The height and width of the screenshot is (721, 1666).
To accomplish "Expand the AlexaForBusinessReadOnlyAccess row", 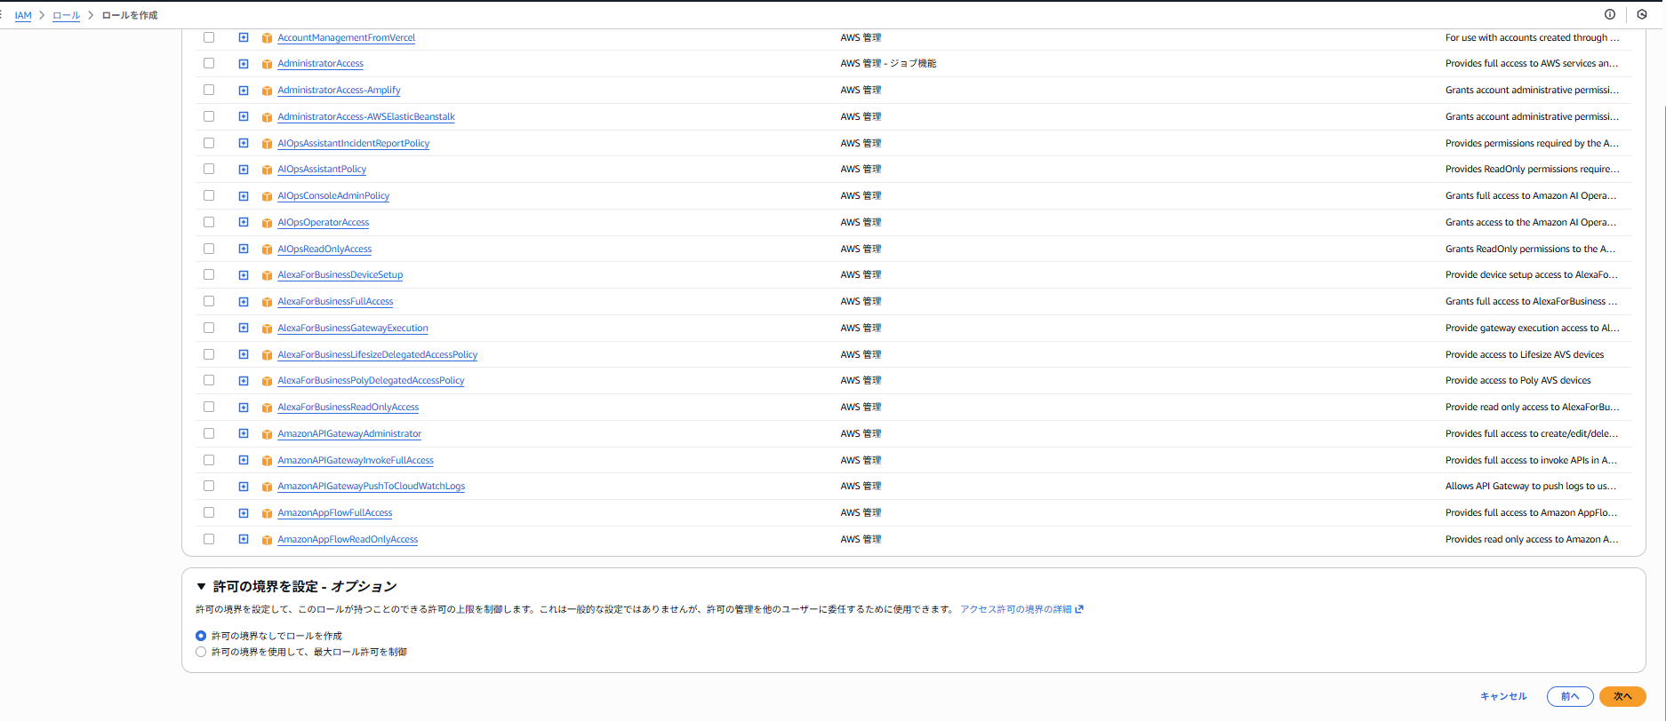I will pyautogui.click(x=244, y=408).
